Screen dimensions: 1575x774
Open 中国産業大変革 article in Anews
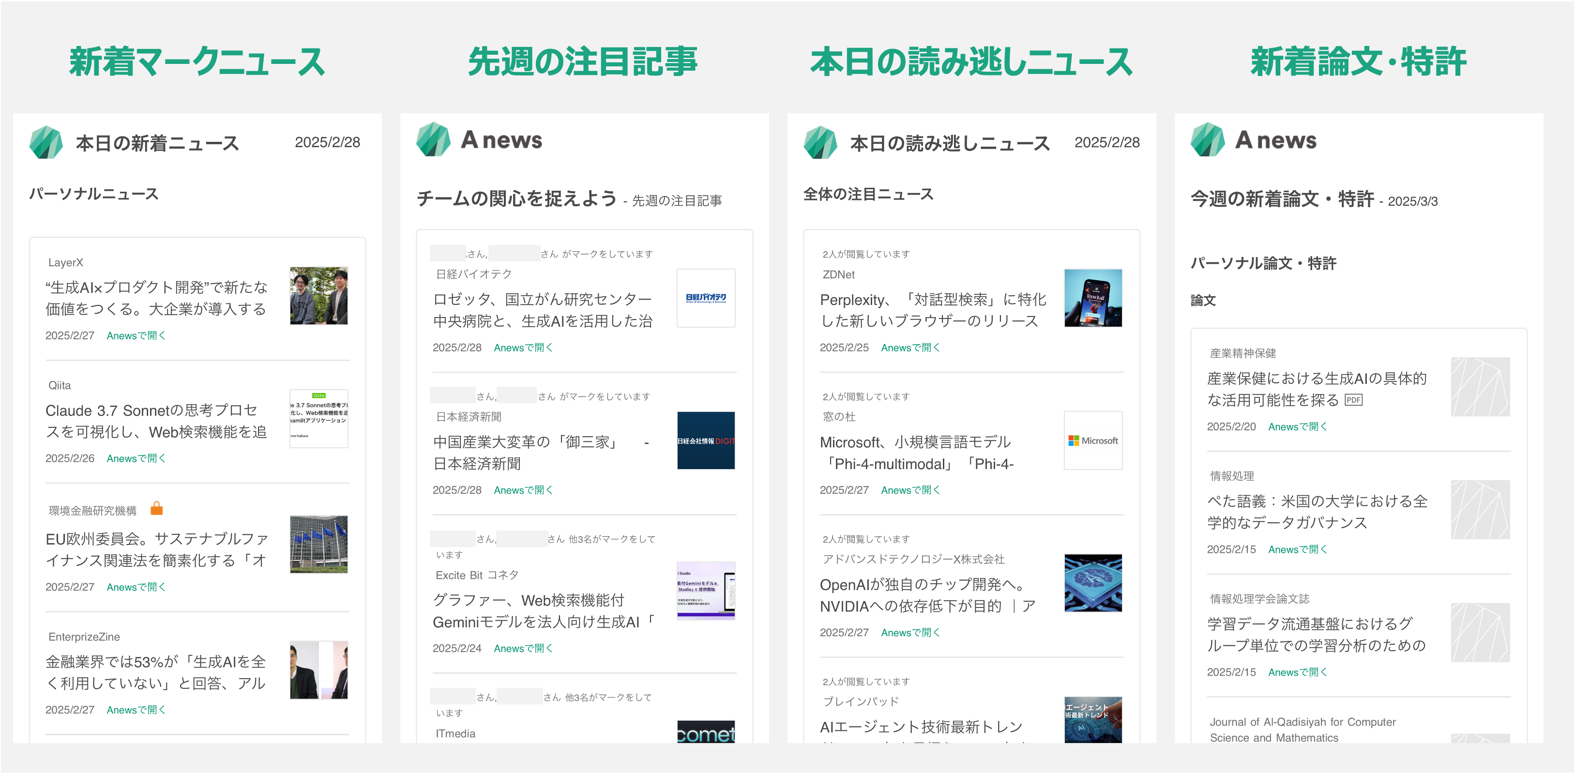(x=523, y=490)
